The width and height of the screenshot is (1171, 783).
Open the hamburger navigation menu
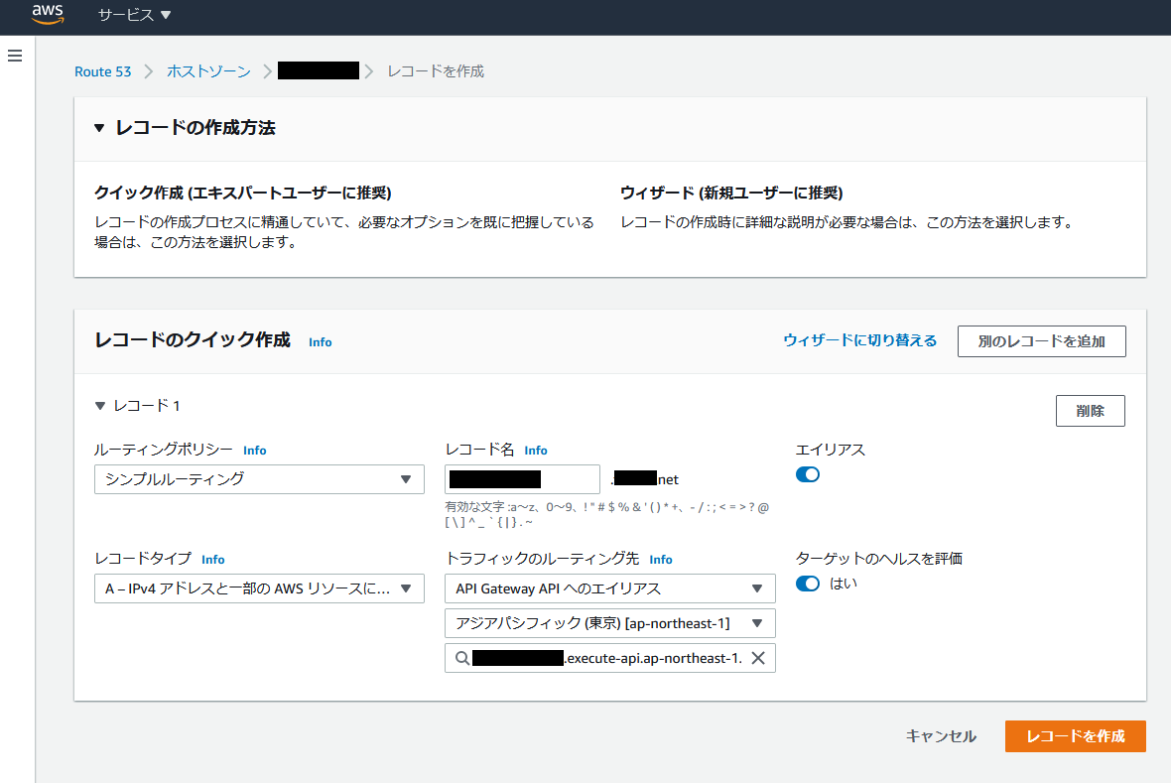15,56
